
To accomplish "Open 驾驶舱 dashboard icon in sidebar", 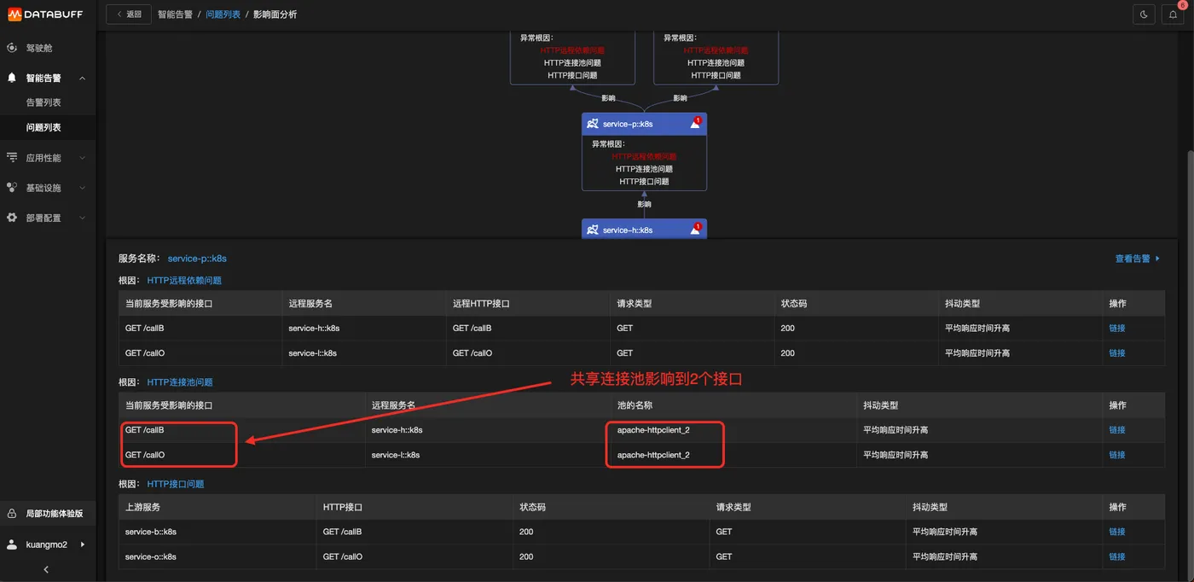I will pos(12,48).
